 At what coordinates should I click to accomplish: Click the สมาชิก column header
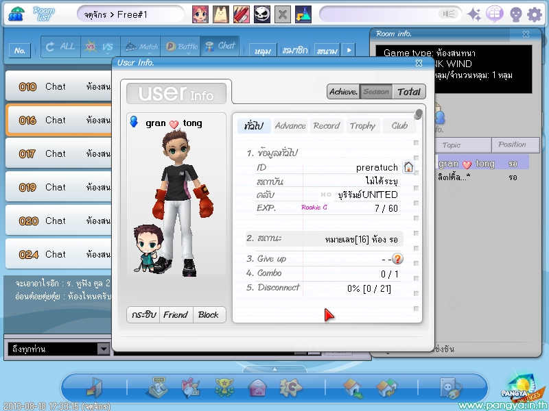tap(295, 51)
